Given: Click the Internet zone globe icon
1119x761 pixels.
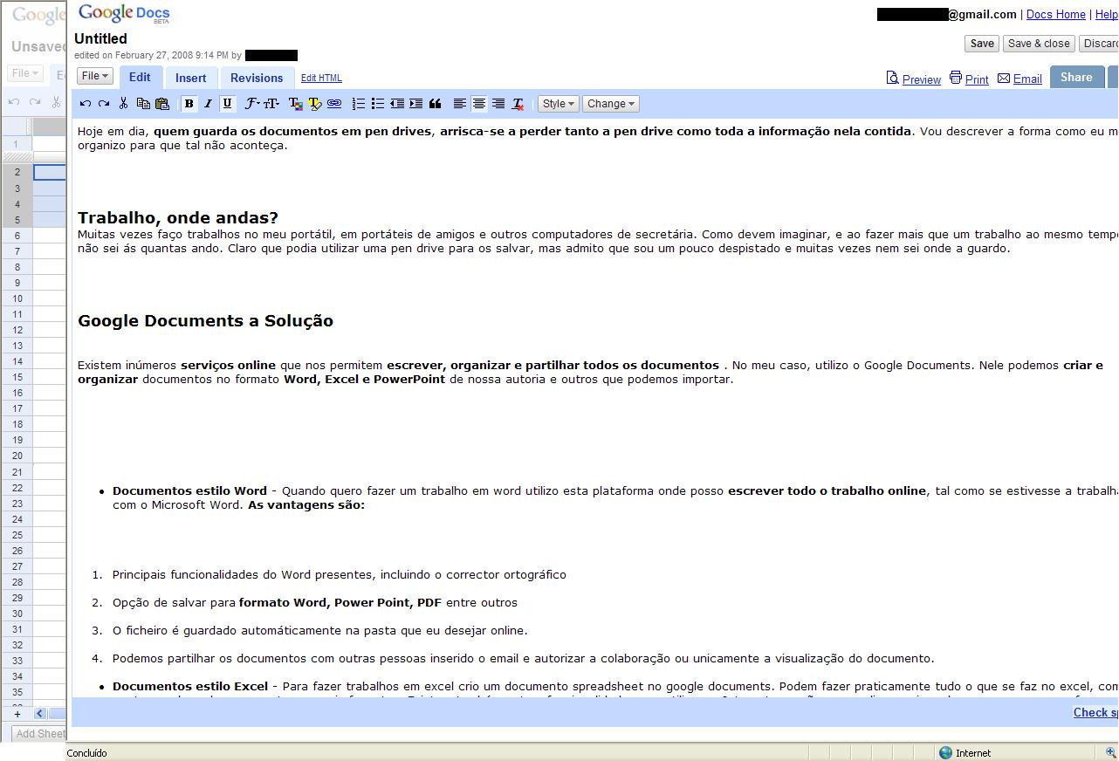Looking at the screenshot, I should pos(945,752).
